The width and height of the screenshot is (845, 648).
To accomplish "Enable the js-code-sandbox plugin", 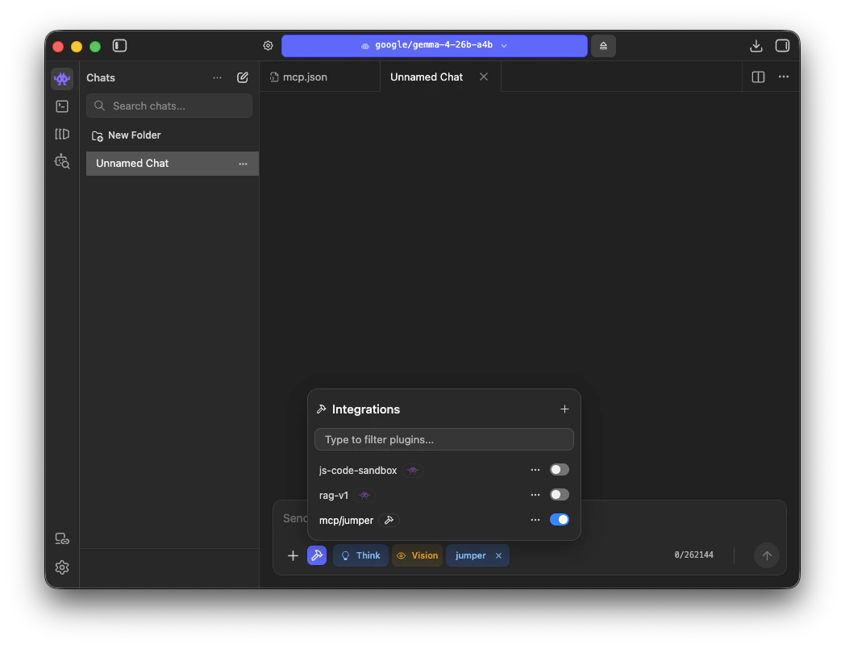I will 560,469.
